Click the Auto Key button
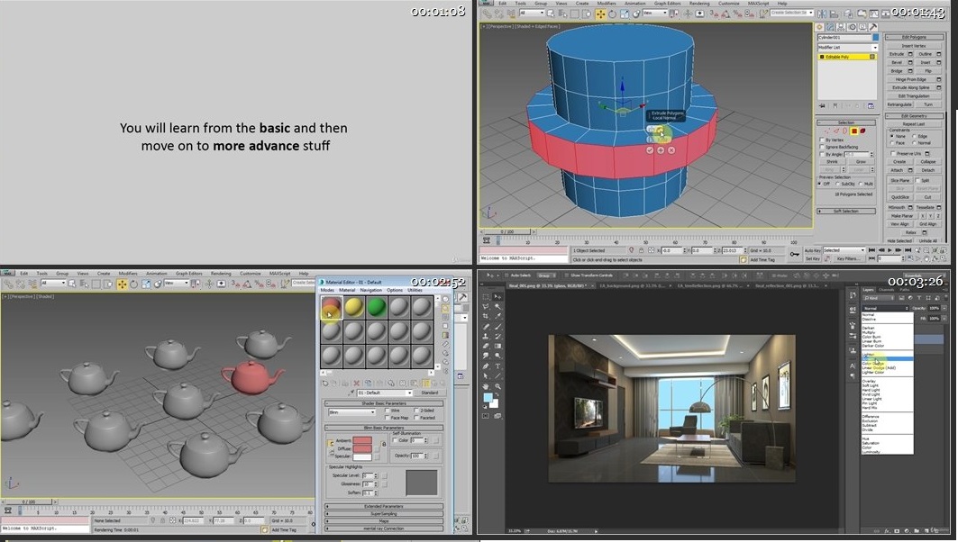The width and height of the screenshot is (958, 542). click(x=813, y=250)
